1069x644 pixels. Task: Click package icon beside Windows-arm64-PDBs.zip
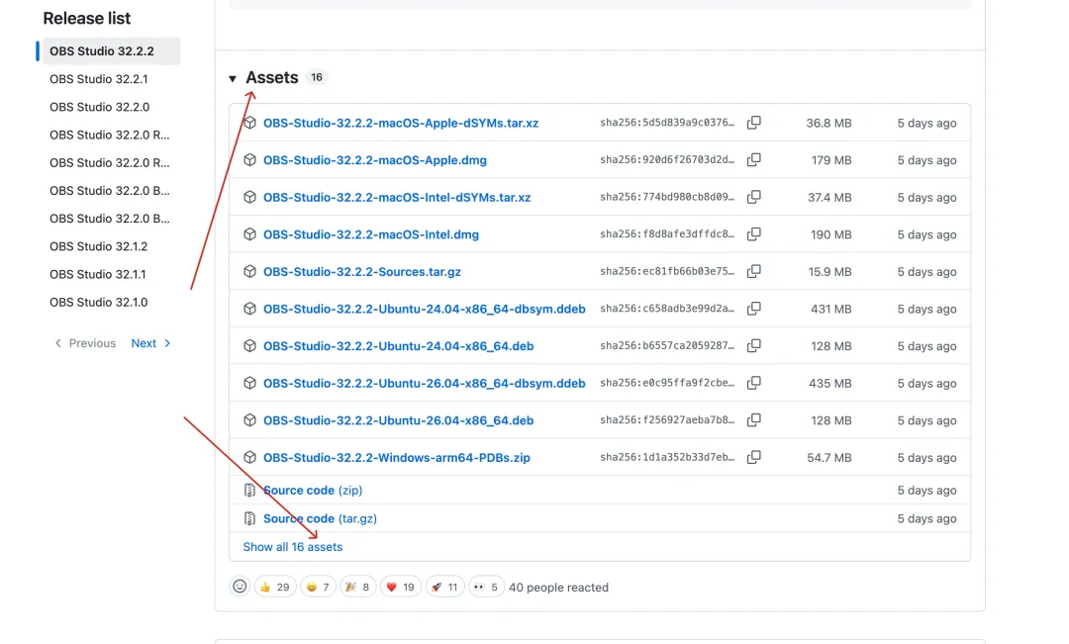point(249,457)
